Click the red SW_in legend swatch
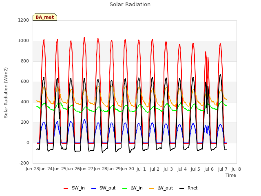 [66, 189]
